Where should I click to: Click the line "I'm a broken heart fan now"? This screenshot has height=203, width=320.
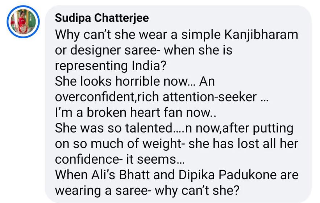coord(134,113)
